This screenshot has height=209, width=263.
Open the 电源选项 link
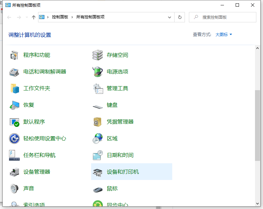(117, 72)
